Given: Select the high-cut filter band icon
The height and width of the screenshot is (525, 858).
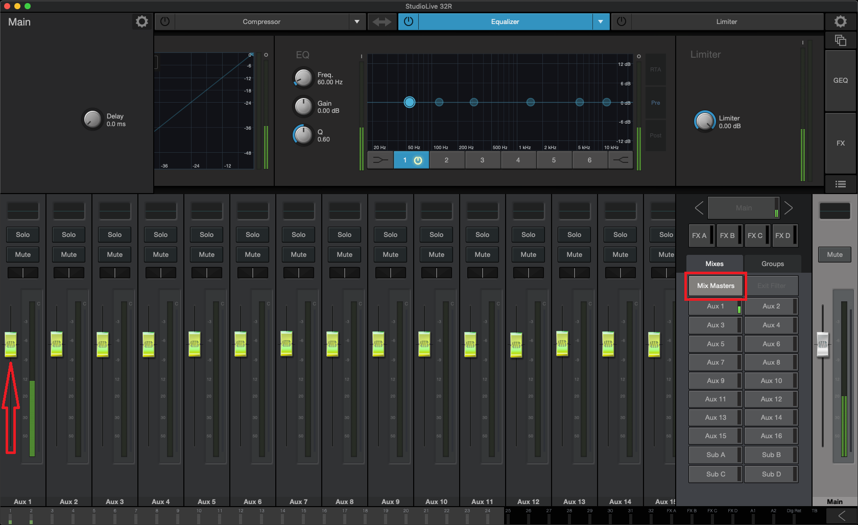Looking at the screenshot, I should point(621,160).
